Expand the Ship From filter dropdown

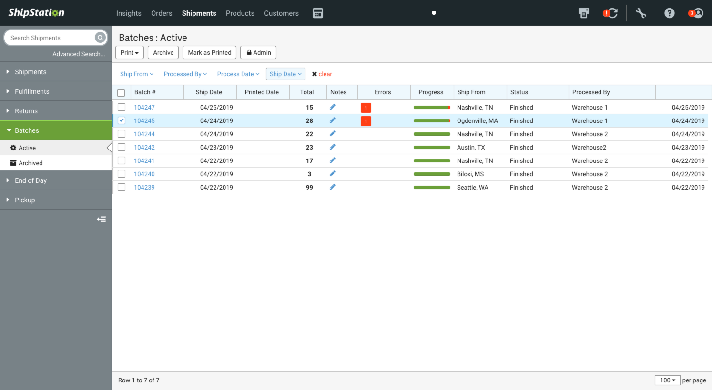pyautogui.click(x=137, y=74)
